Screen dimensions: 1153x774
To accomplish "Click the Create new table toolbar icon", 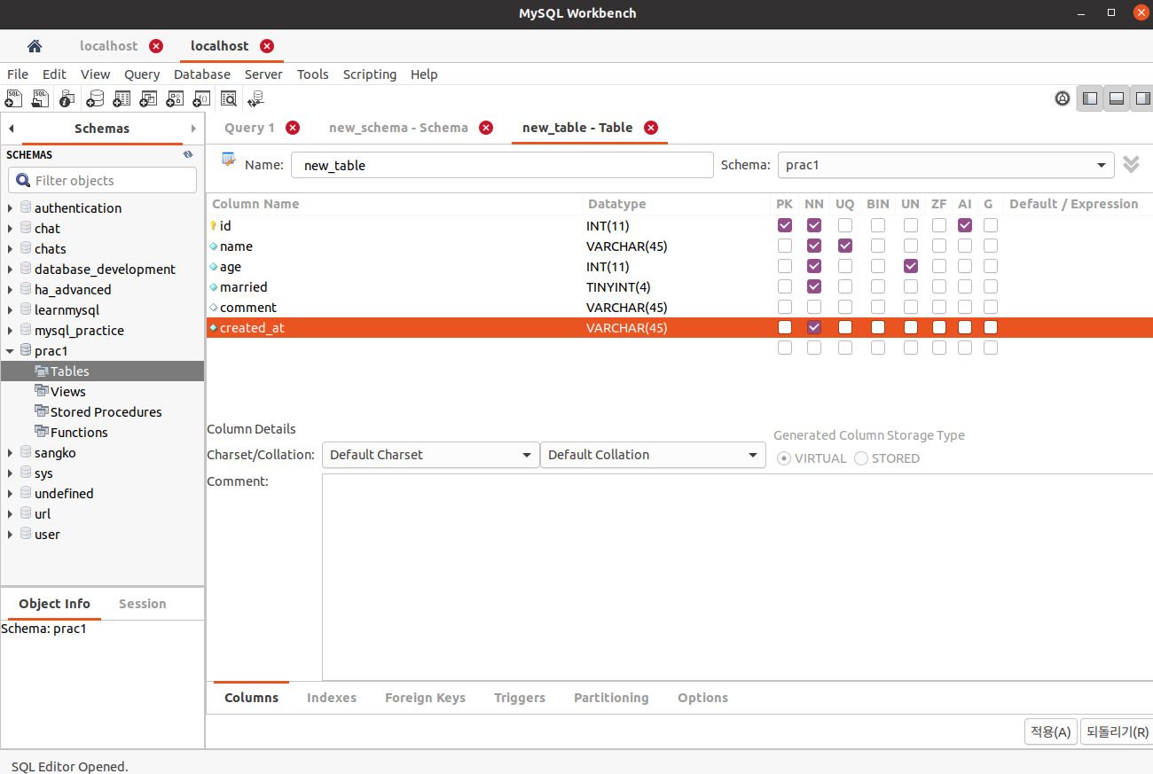I will (122, 98).
